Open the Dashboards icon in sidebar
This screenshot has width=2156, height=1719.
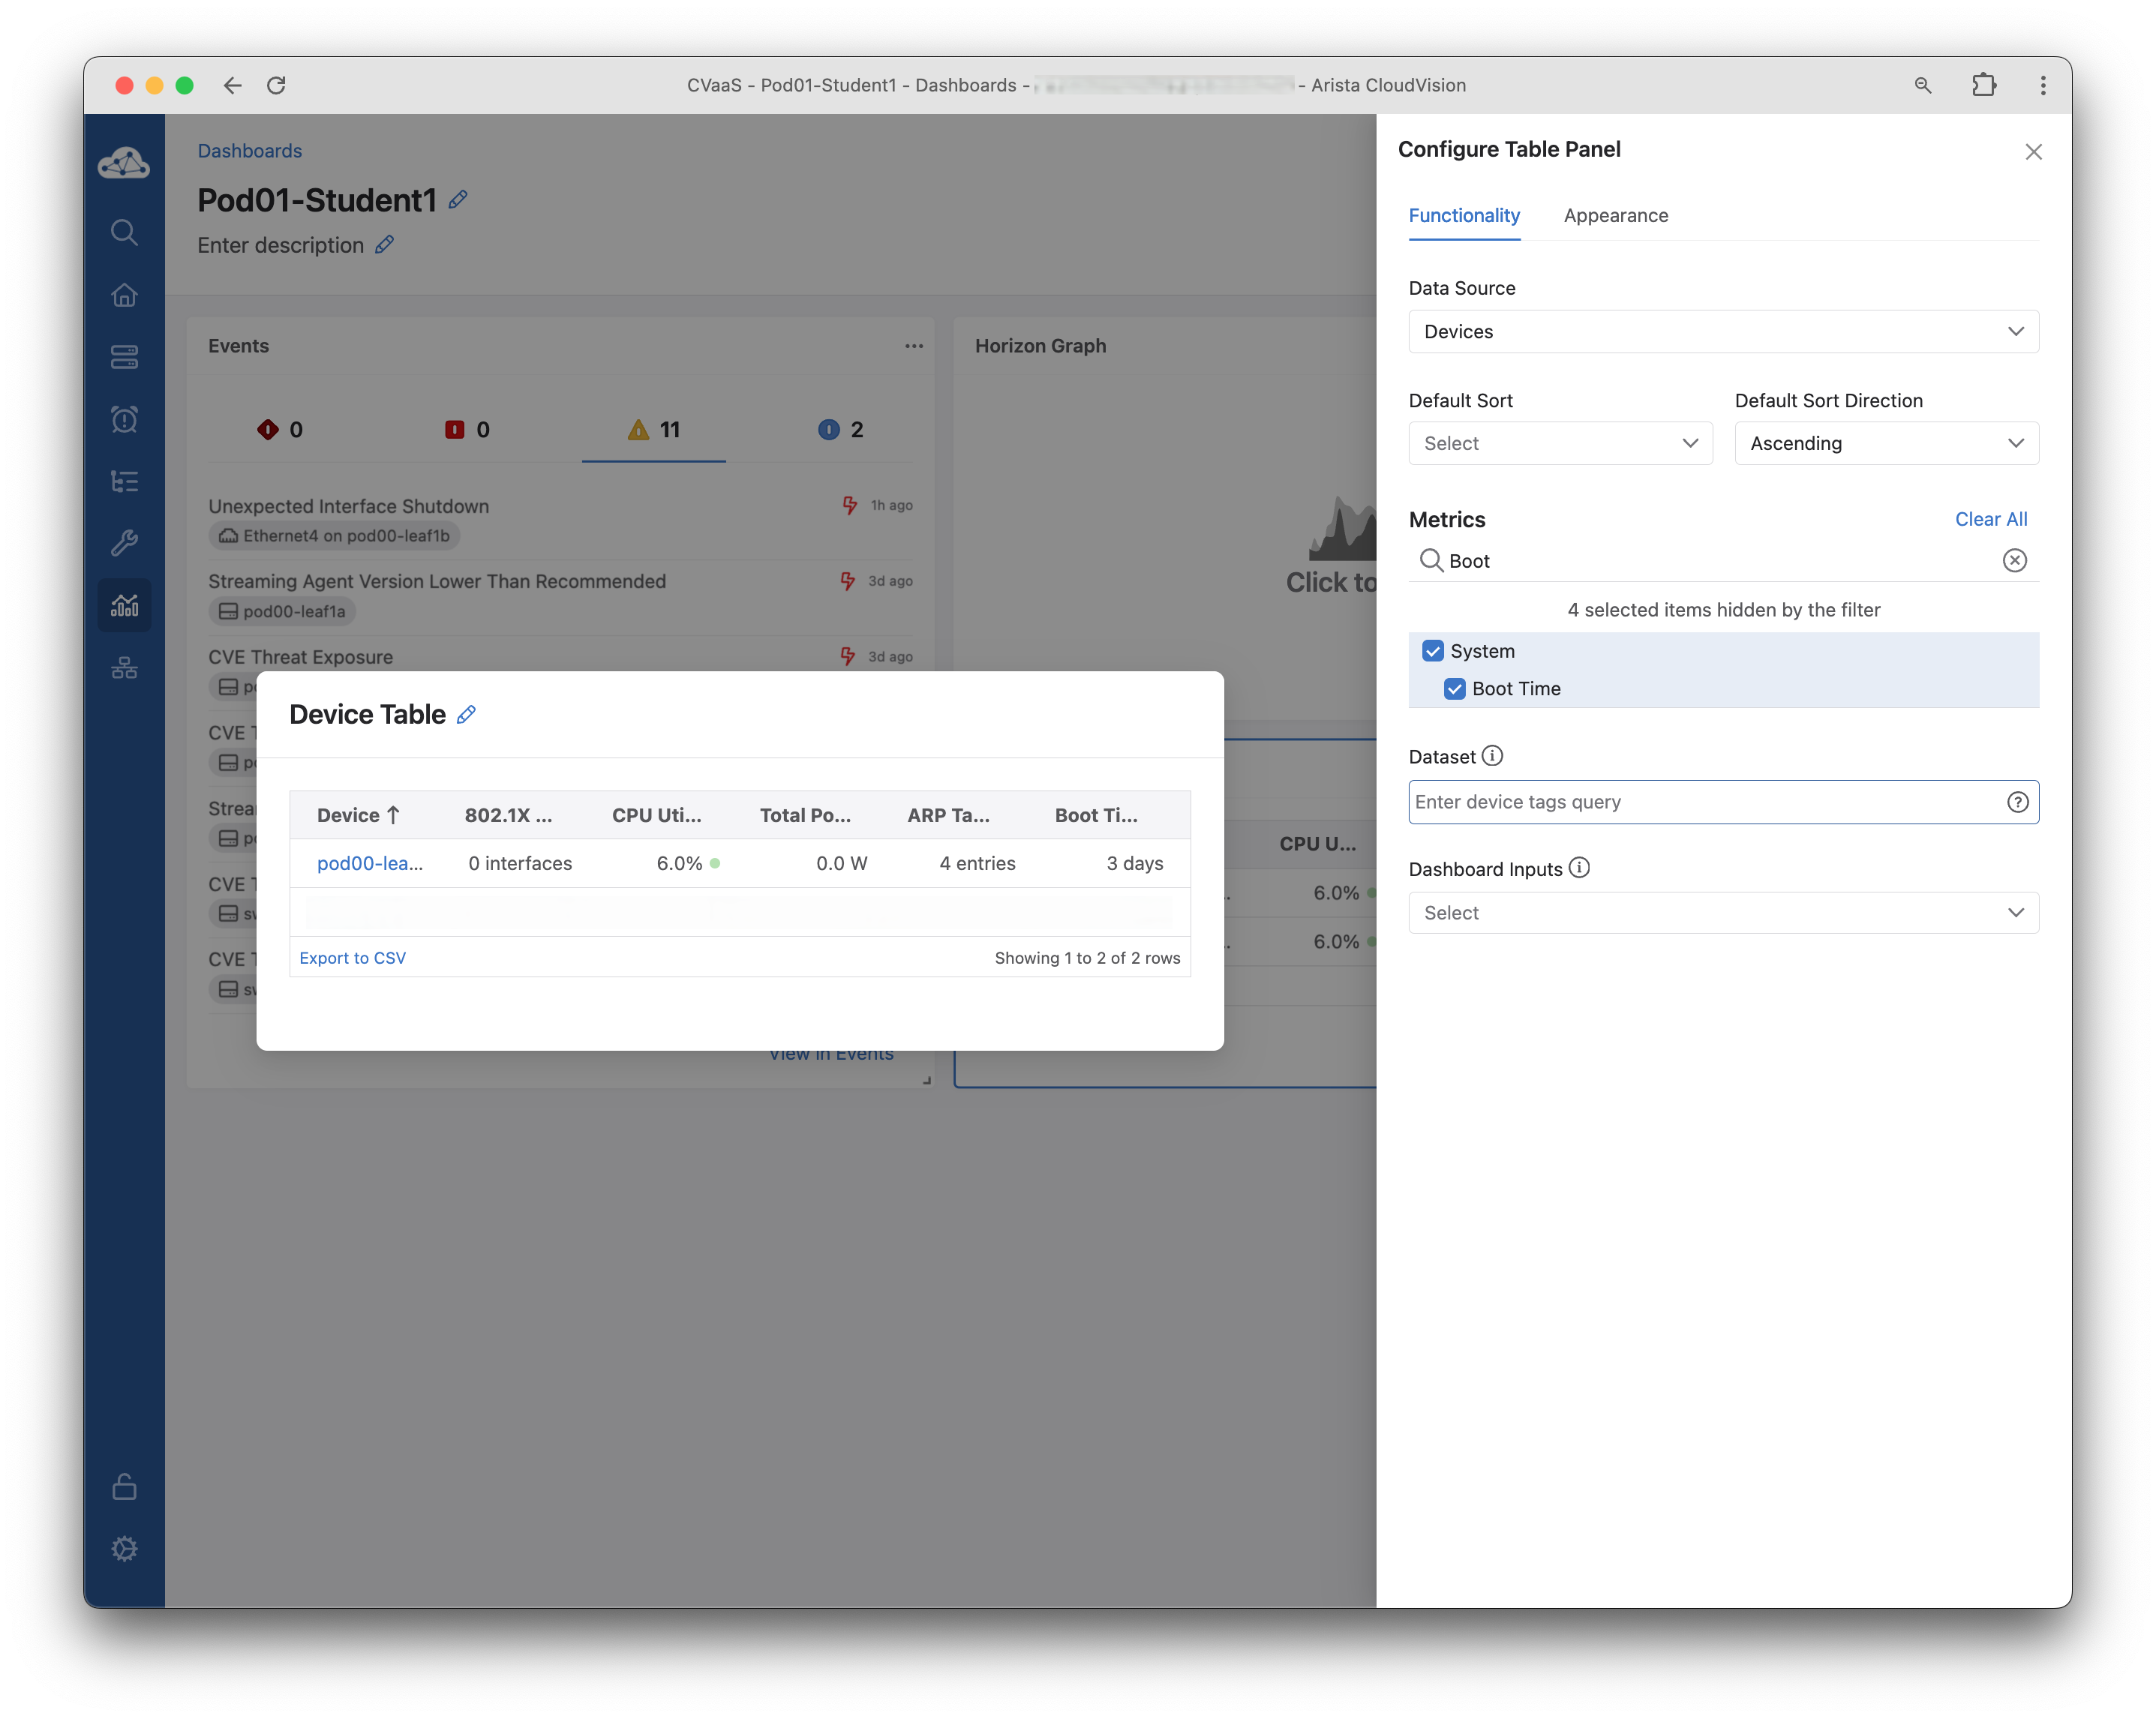[x=124, y=605]
